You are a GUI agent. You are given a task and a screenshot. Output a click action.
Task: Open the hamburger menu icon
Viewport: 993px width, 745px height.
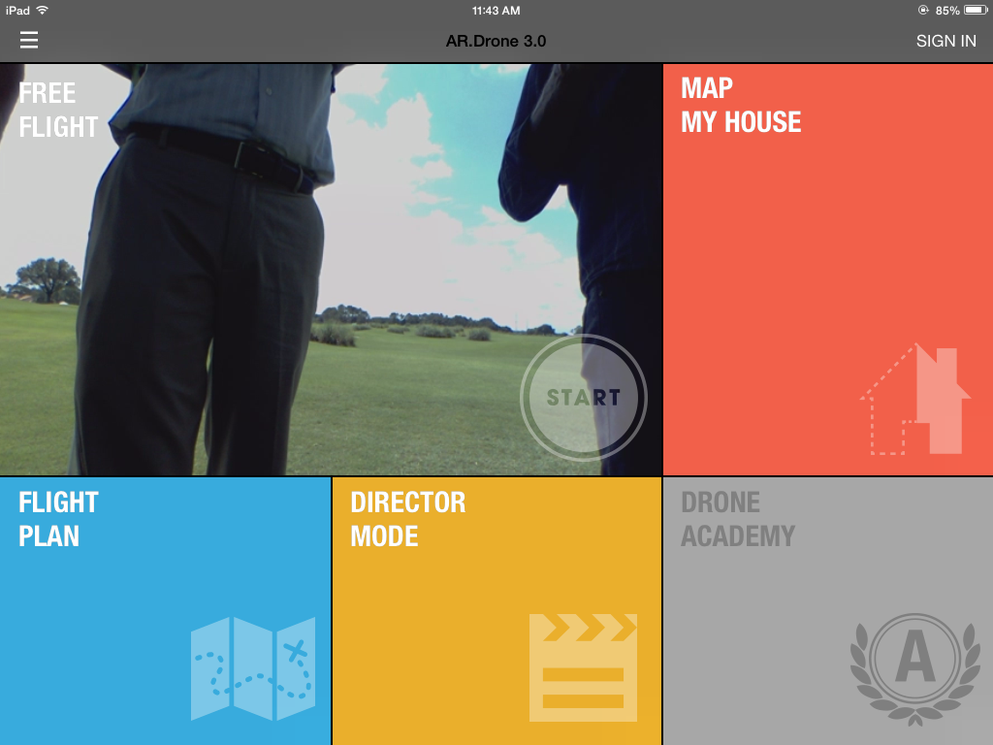click(x=29, y=40)
